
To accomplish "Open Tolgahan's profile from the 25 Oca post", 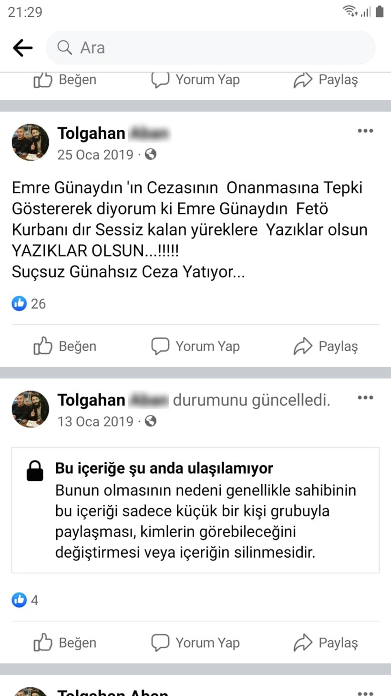I will click(92, 134).
